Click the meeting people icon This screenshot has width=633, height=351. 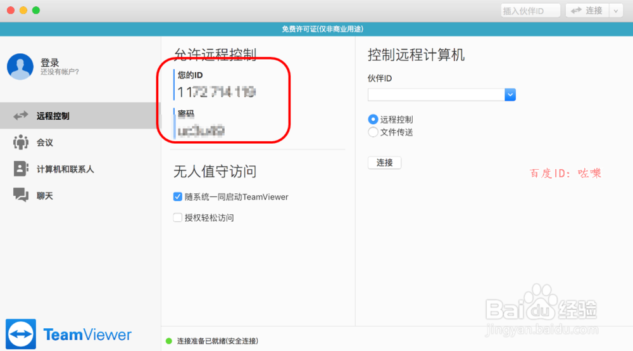[21, 142]
